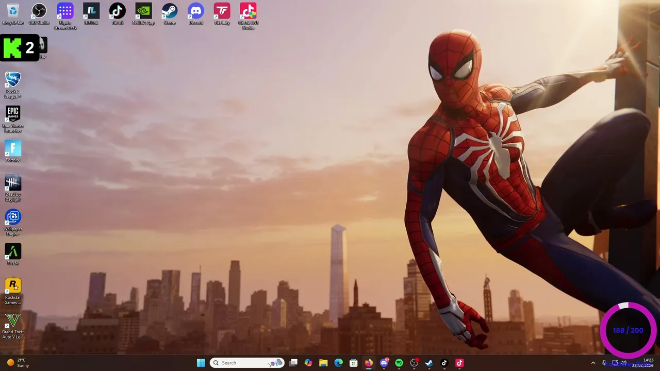Switch to OBS Studio in the taskbar
660x371 pixels.
click(x=414, y=363)
